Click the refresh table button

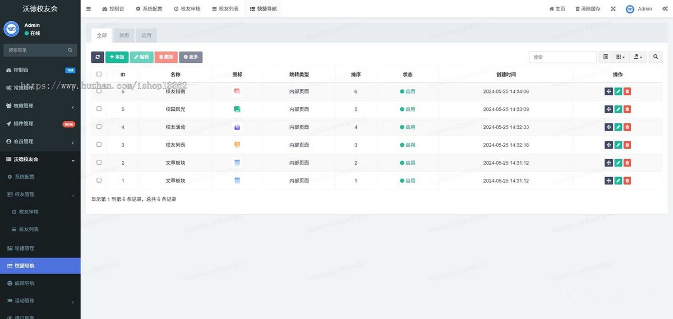click(98, 57)
